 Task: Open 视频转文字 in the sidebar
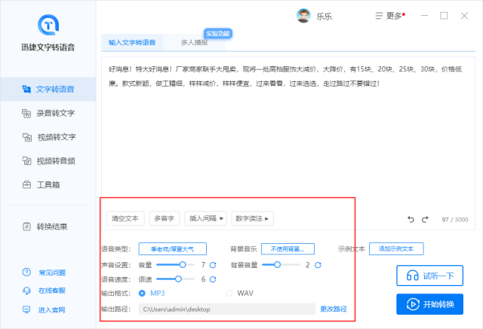(x=49, y=137)
